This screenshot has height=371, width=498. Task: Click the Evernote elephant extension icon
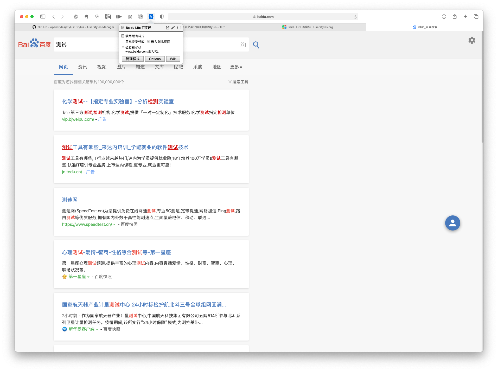[86, 17]
